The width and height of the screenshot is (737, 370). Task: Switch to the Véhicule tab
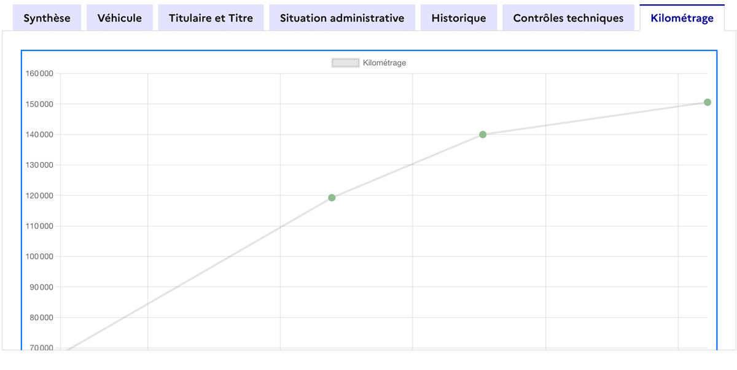119,18
